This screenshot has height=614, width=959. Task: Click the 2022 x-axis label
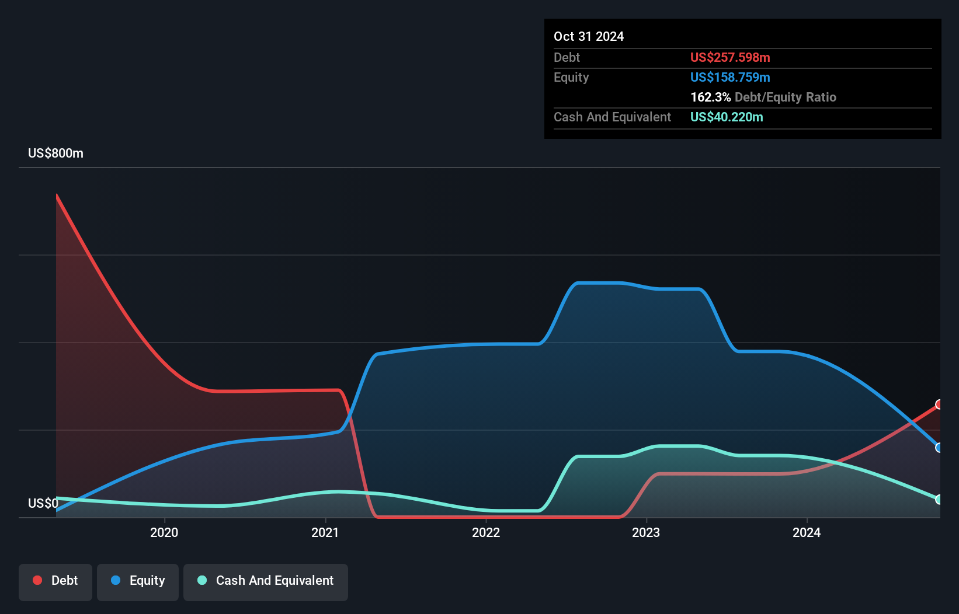pyautogui.click(x=486, y=532)
